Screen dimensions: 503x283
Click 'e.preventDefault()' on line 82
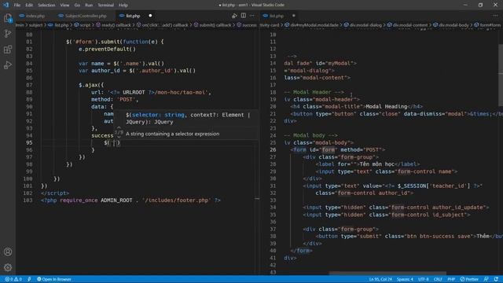(x=107, y=49)
